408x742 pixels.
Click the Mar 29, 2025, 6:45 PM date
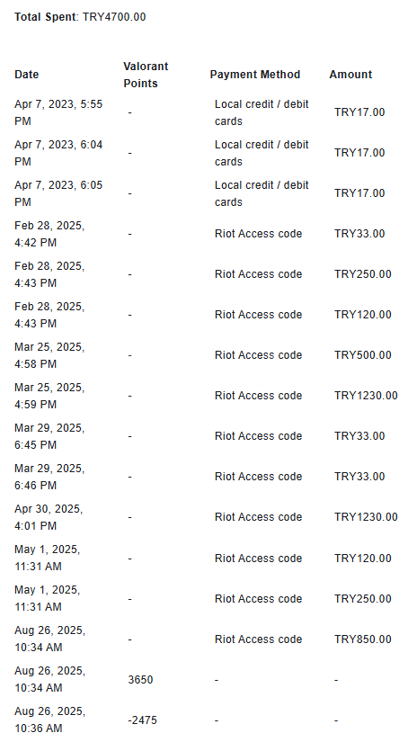pos(49,436)
